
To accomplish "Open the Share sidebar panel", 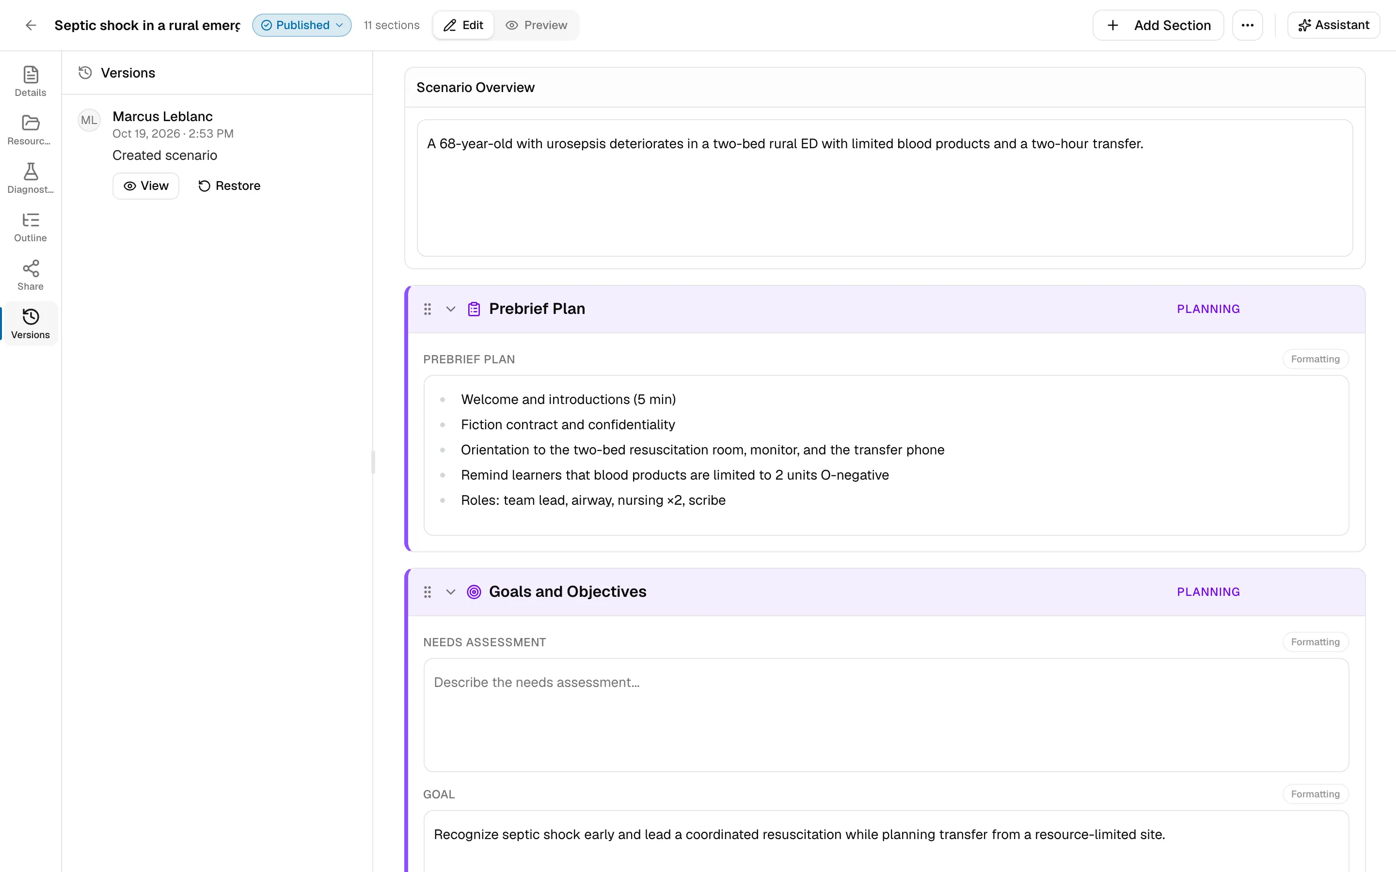I will coord(31,275).
